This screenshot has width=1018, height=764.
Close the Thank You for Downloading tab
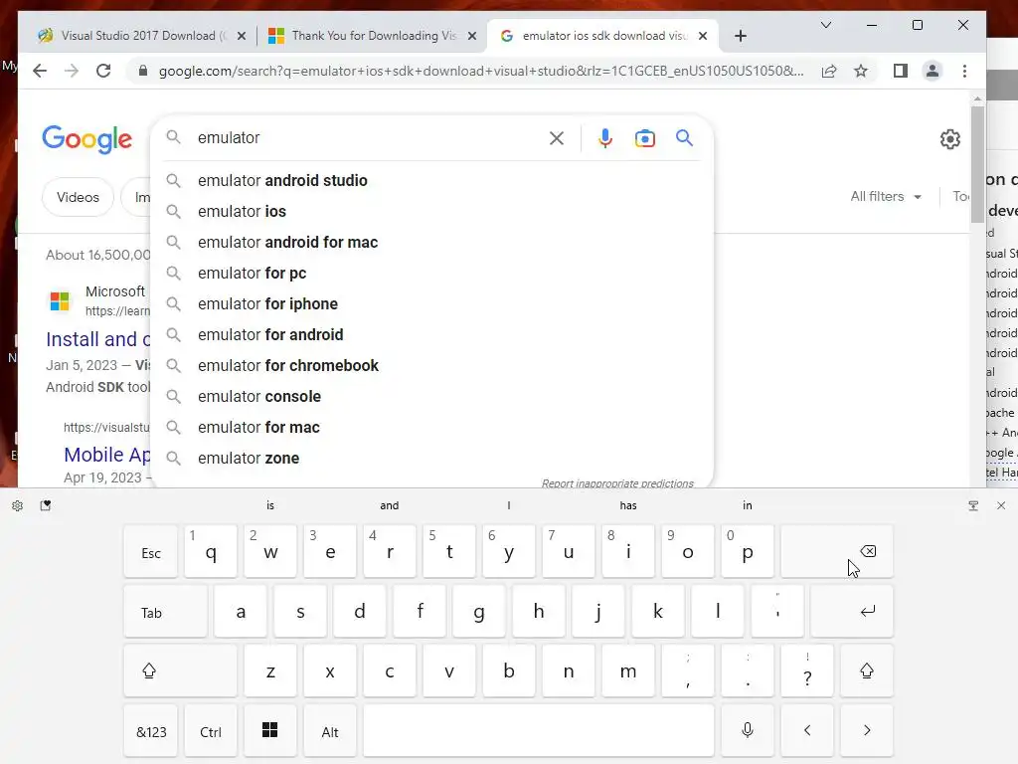click(472, 36)
